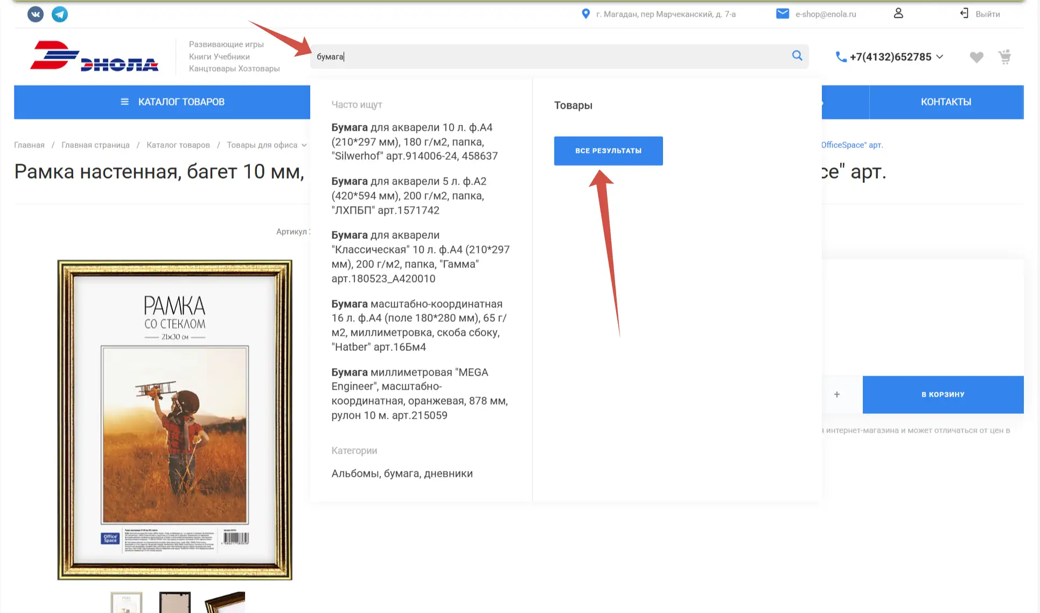Open favorites heart icon
Image resolution: width=1040 pixels, height=613 pixels.
click(x=976, y=57)
